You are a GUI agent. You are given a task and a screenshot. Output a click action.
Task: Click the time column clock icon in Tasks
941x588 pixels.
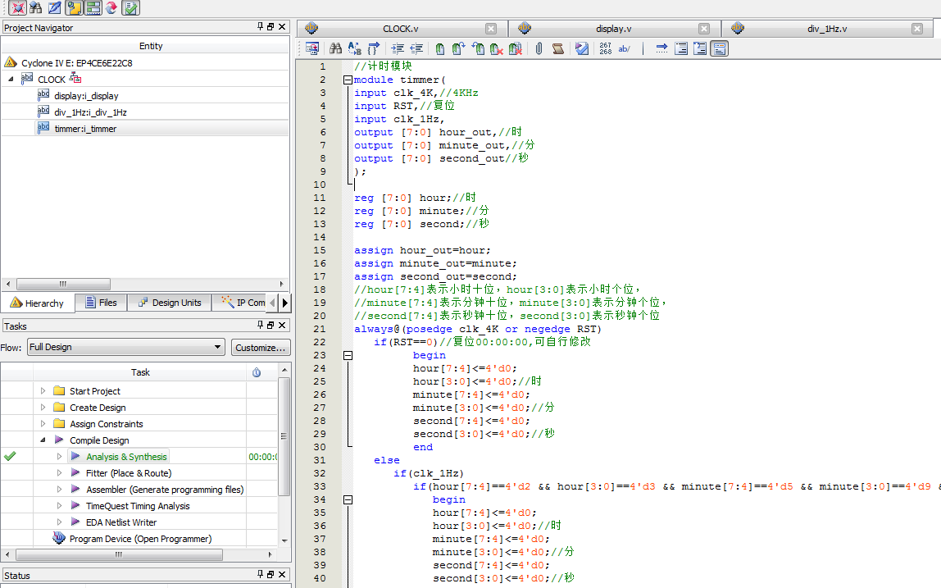pyautogui.click(x=257, y=372)
